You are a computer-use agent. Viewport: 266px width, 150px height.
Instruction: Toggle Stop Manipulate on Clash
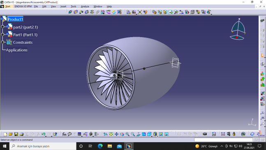pyautogui.click(x=145, y=12)
